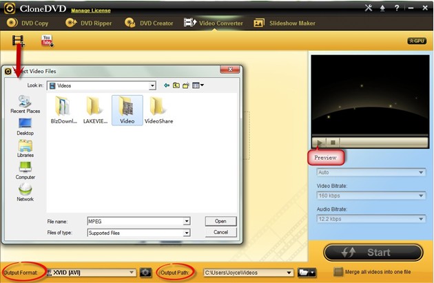Go back with the blue arrow icon
The image size is (434, 283).
167,85
